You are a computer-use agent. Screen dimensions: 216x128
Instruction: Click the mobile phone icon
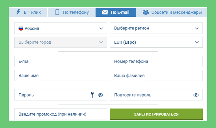coord(57,12)
